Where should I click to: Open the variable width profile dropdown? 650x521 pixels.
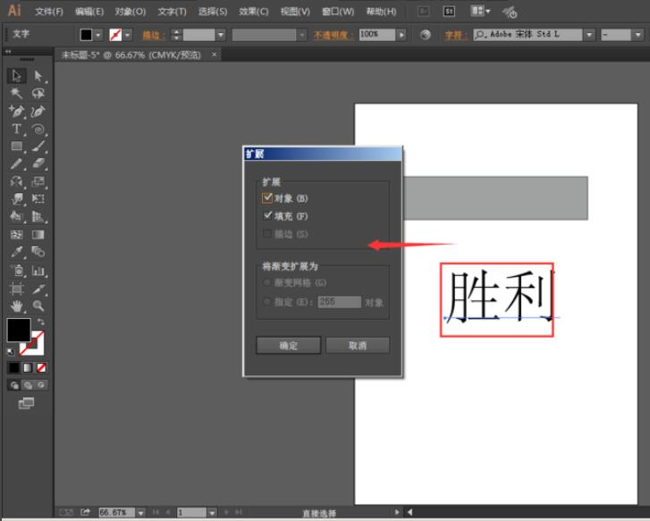click(302, 35)
